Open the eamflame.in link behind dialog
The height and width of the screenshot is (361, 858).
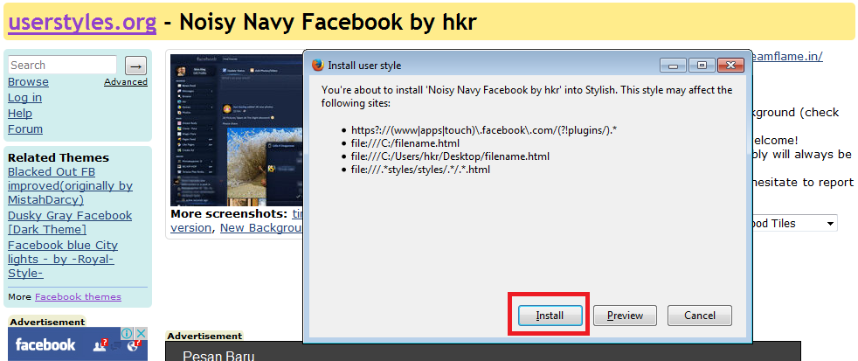pos(788,56)
